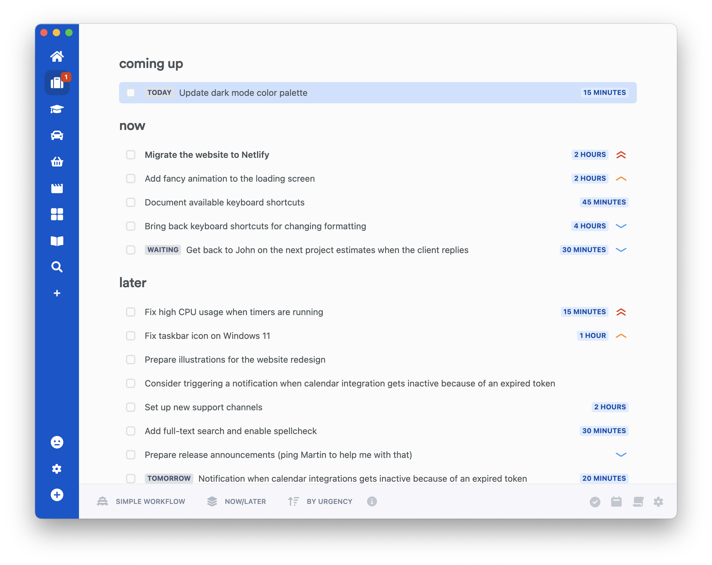Click the info icon in bottom bar

tap(372, 502)
